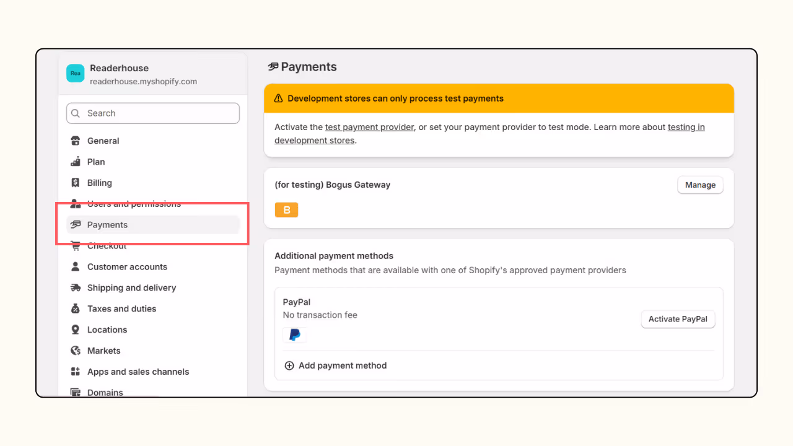This screenshot has height=446, width=793.
Task: Click the search magnifier icon
Action: (76, 113)
